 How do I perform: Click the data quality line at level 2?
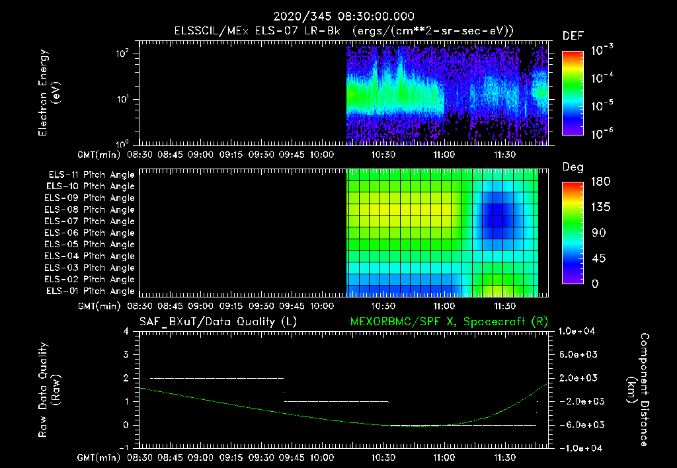pos(217,378)
